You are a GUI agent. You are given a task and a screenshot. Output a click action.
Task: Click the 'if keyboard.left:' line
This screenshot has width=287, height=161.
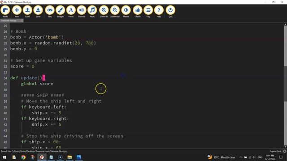click(x=43, y=107)
